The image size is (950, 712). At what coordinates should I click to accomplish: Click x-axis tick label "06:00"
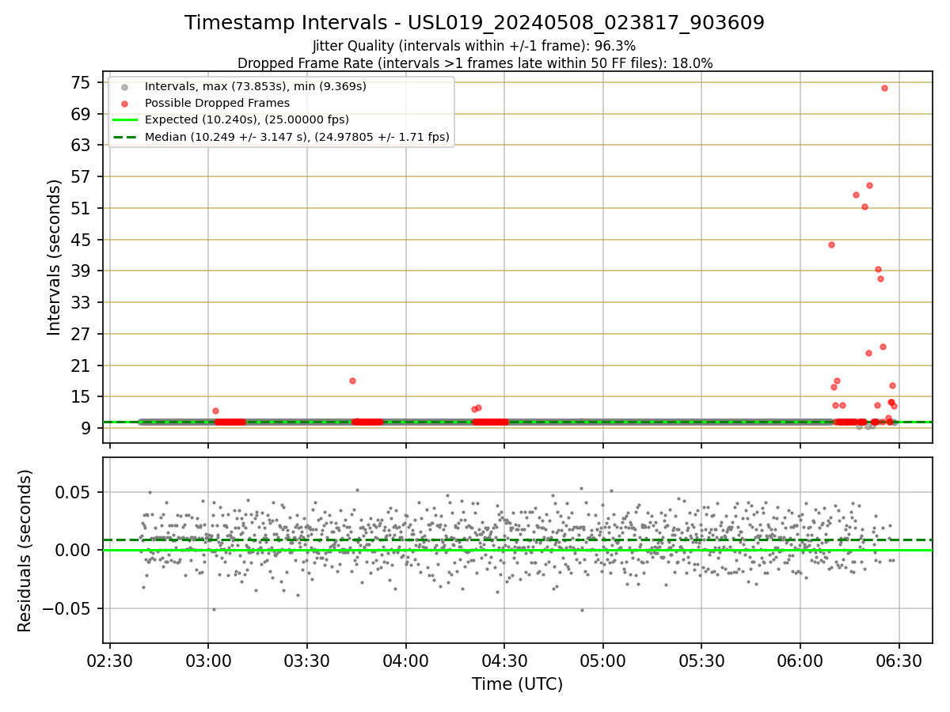point(800,660)
